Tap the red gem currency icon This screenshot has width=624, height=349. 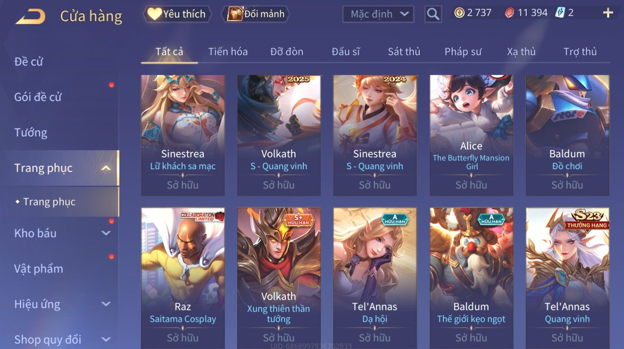point(509,13)
